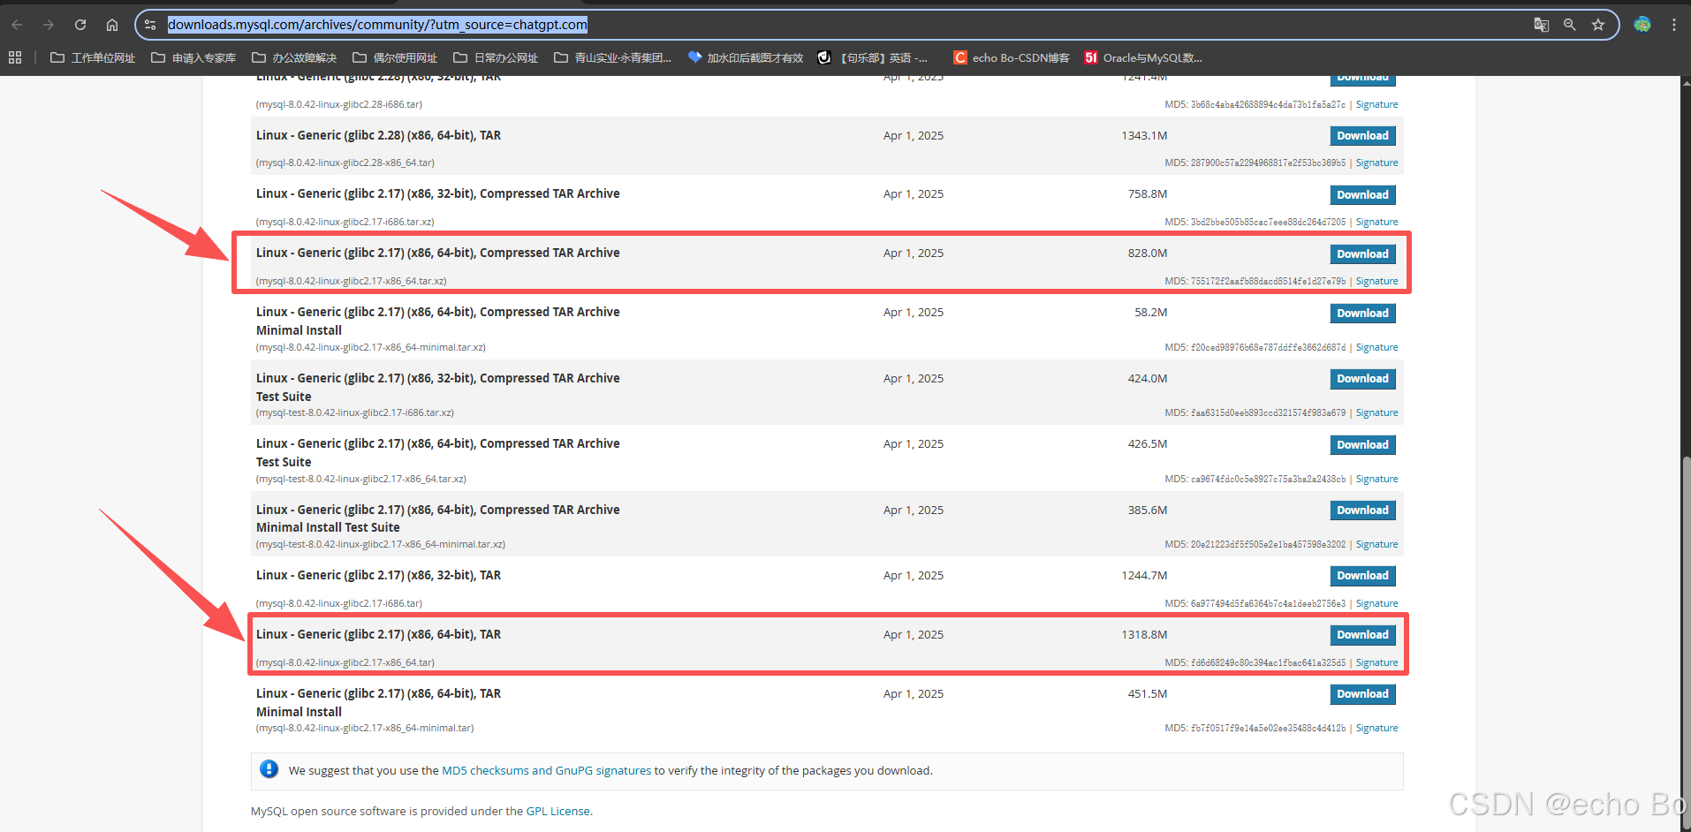Open Signature for glibc2.17-x86_64.tar

[x=1376, y=662]
